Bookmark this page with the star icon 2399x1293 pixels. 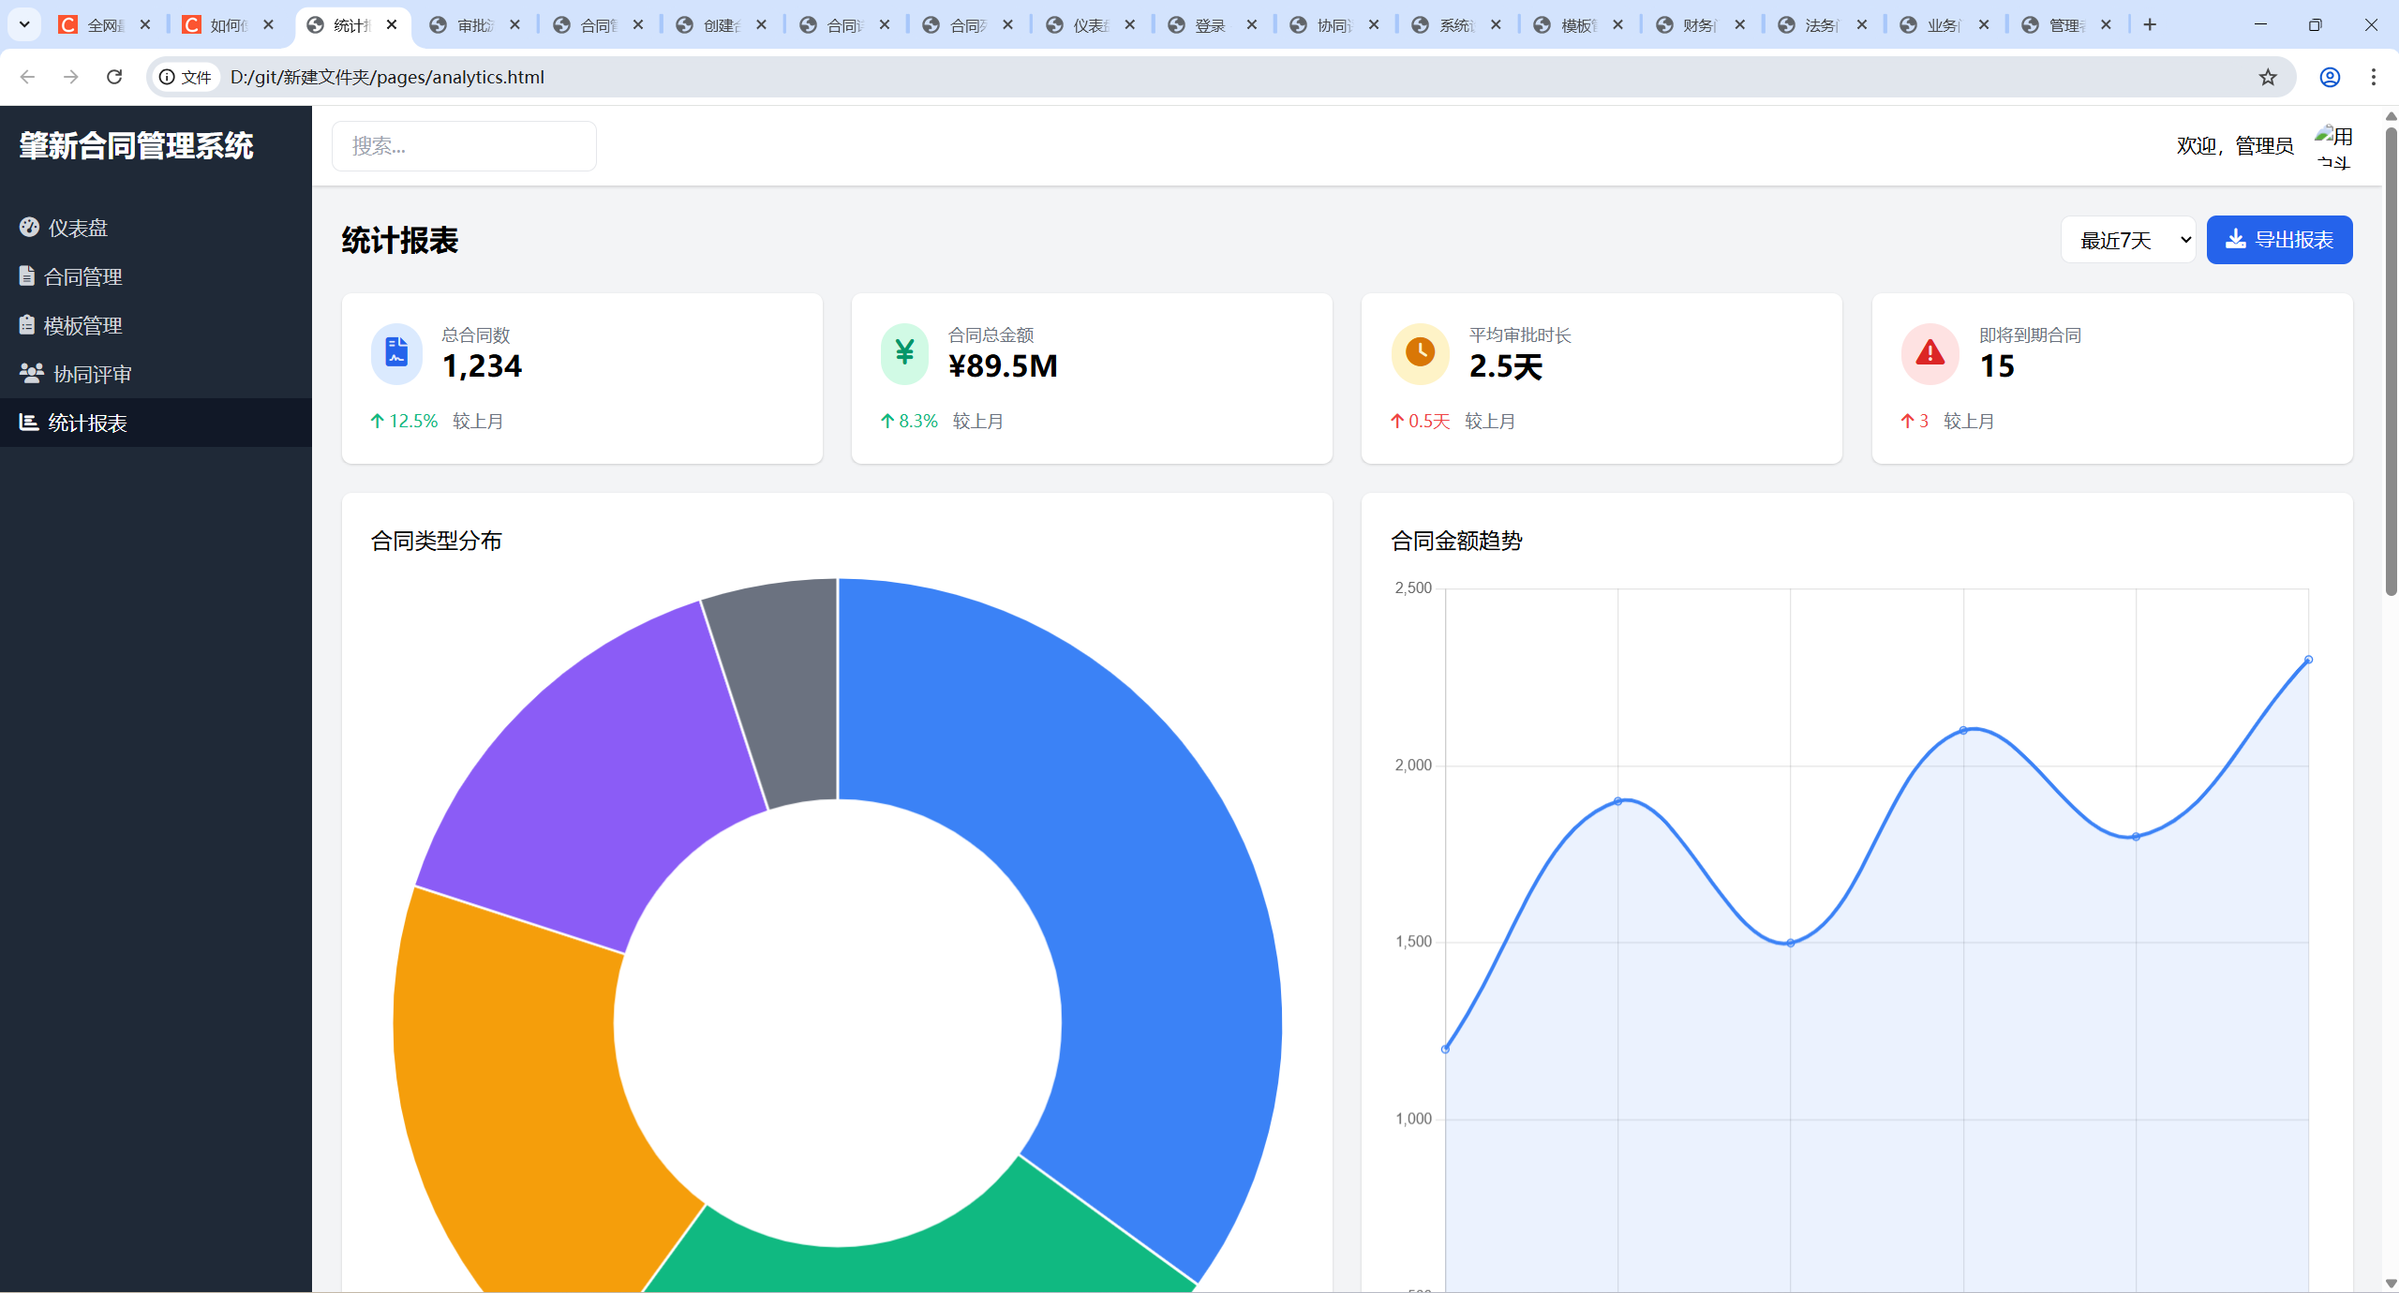point(2267,77)
